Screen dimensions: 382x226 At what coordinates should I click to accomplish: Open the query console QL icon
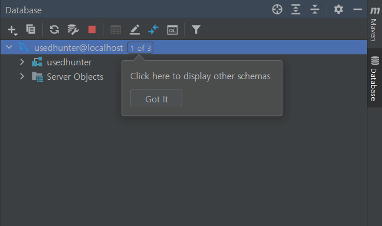[x=172, y=30]
